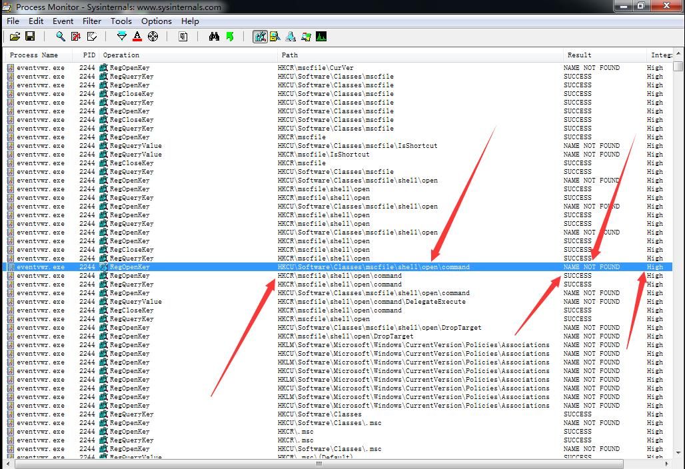Select row HKCR\mscfile\shell\open\DropTarget
Image resolution: width=685 pixels, height=469 pixels.
(x=338, y=336)
